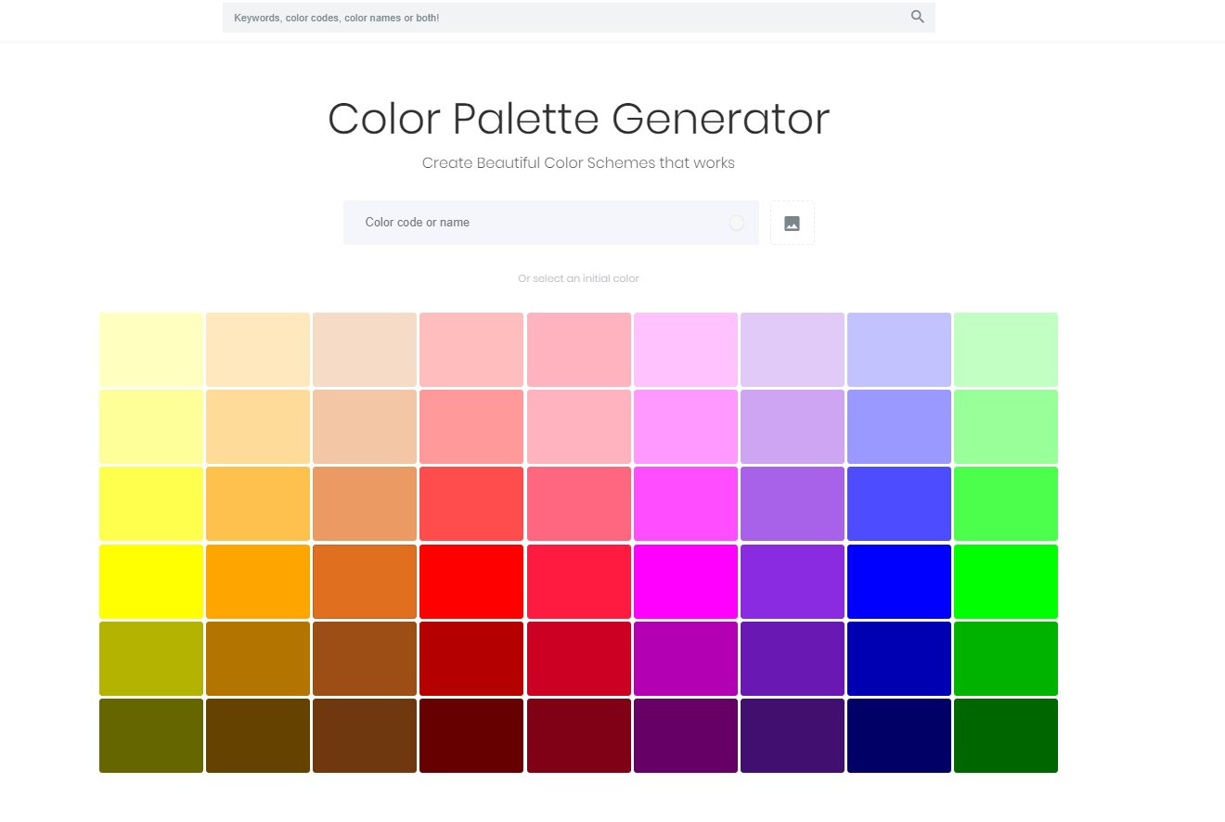
Task: Select the dark maroon bottom swatch
Action: pos(471,736)
